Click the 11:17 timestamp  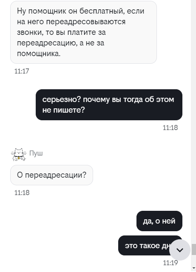coord(22,71)
